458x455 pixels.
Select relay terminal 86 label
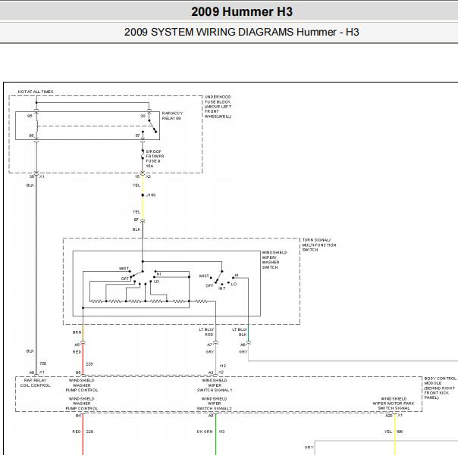coord(31,136)
